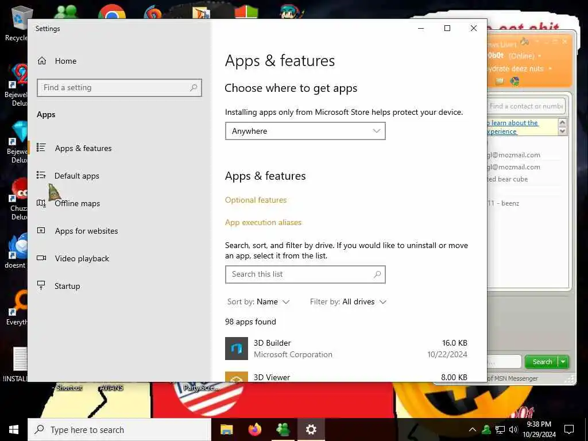The height and width of the screenshot is (441, 588).
Task: Select 3D Builder app icon
Action: click(x=237, y=349)
